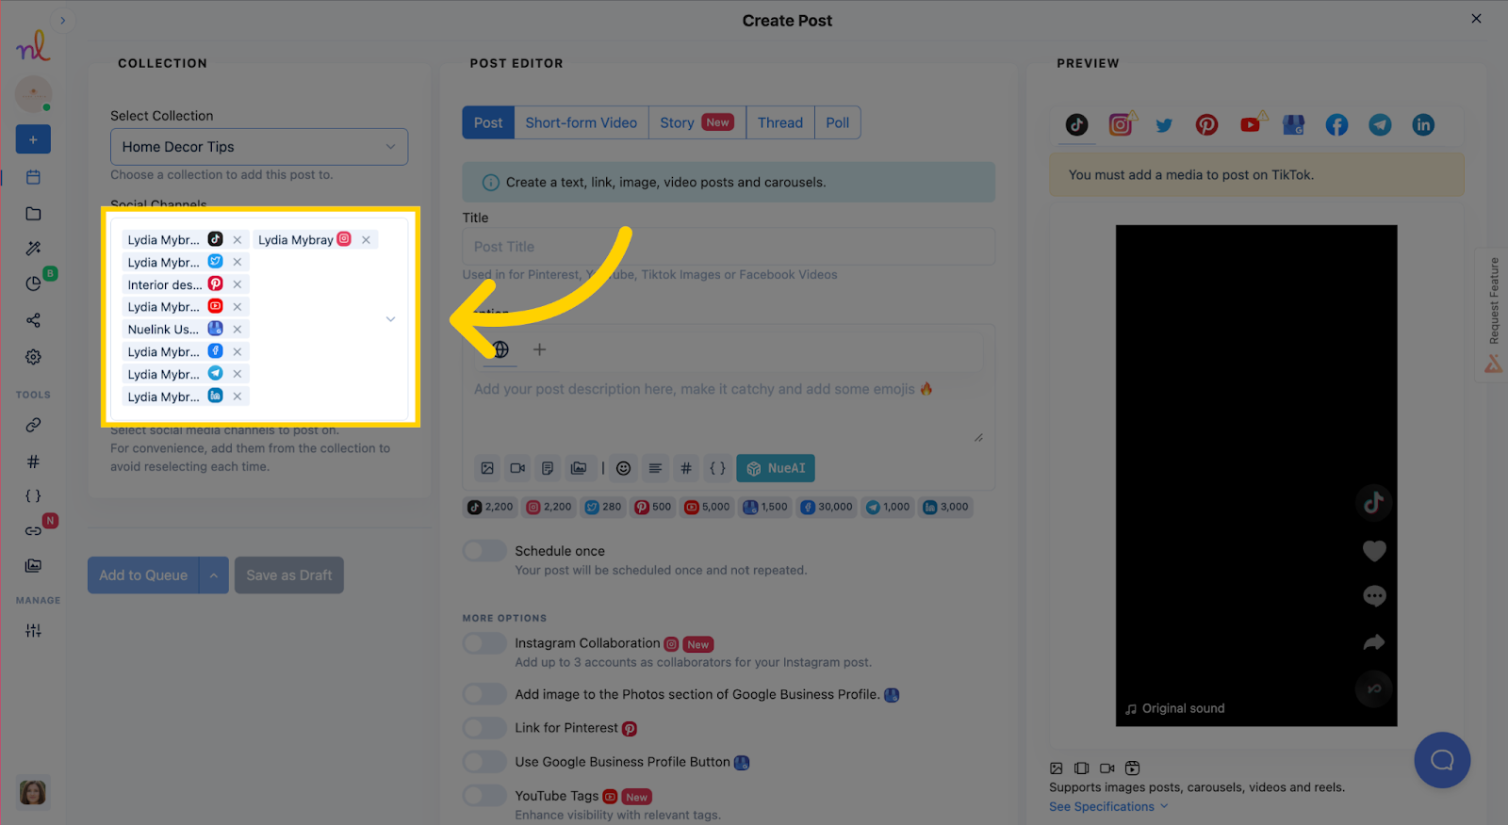Expand the social channels list chevron
The width and height of the screenshot is (1508, 825).
click(390, 319)
